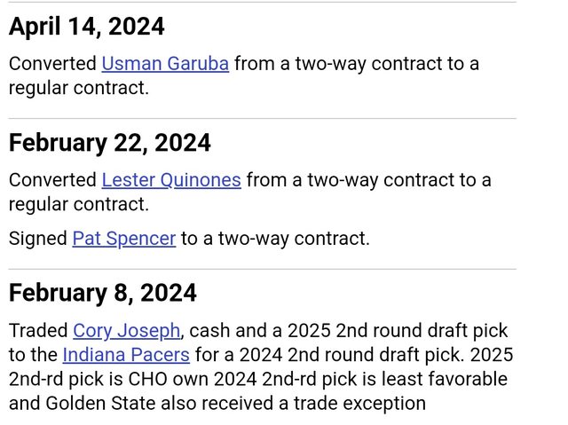The image size is (568, 425).
Task: Go to the Indiana Pacers team link
Action: (126, 355)
